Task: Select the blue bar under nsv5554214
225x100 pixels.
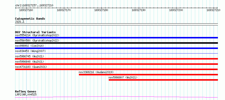Action: [116, 38]
